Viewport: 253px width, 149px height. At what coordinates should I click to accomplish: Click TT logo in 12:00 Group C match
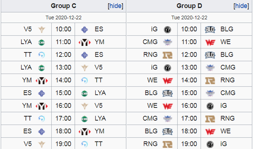tap(42, 55)
